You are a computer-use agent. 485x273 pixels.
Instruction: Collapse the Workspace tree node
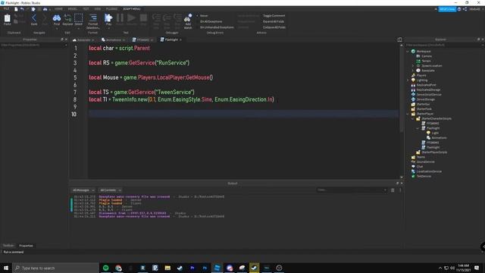(408, 52)
